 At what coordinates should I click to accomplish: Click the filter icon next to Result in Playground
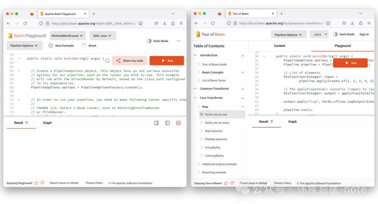[x=27, y=123]
